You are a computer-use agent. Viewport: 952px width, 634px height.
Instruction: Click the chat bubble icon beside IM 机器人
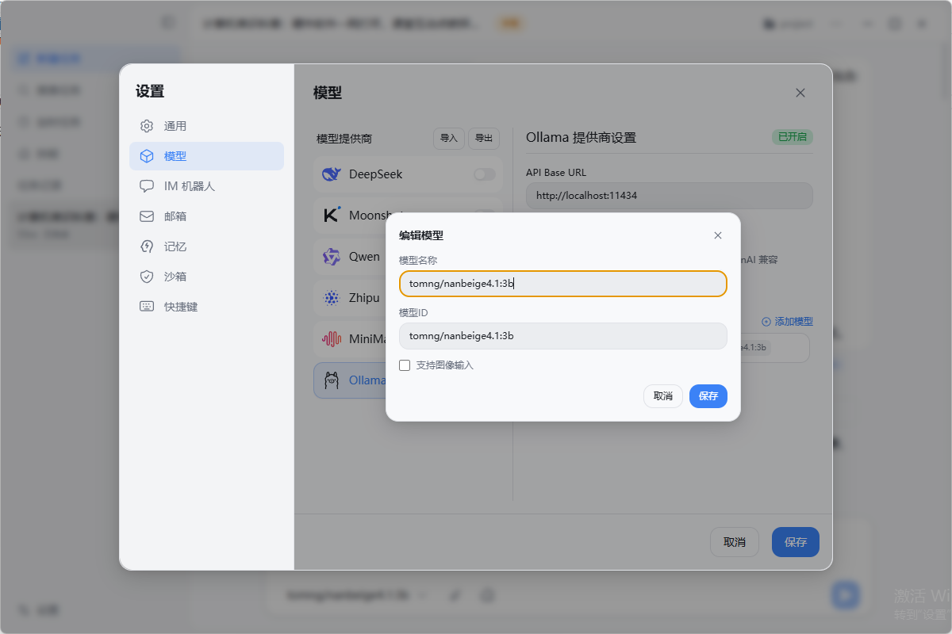point(147,186)
